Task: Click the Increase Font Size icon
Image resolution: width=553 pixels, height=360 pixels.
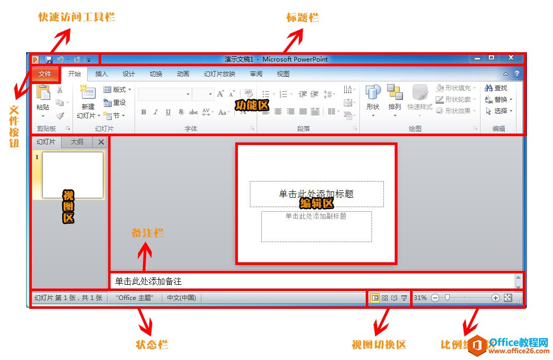Action: [221, 94]
